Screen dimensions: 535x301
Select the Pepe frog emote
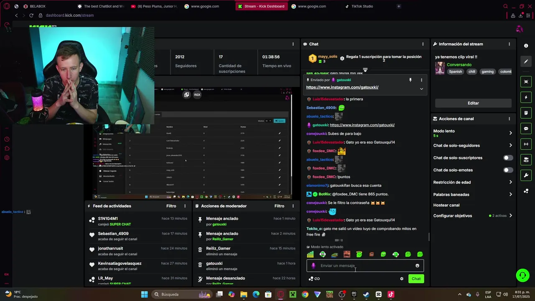pyautogui.click(x=335, y=254)
